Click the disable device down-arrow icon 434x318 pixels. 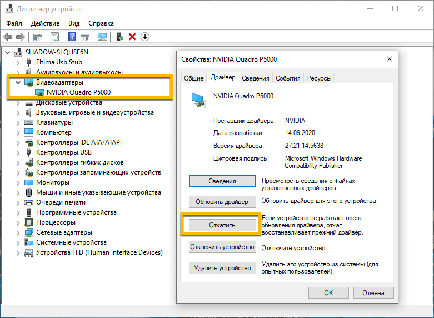point(145,37)
